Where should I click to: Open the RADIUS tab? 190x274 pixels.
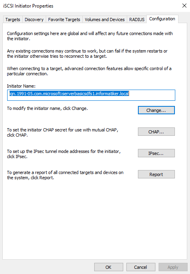pyautogui.click(x=137, y=20)
